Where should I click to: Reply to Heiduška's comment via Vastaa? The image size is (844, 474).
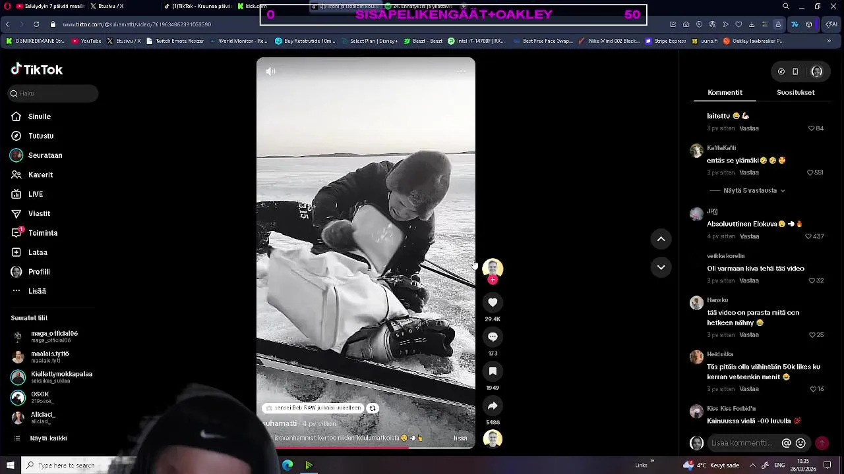(x=749, y=389)
